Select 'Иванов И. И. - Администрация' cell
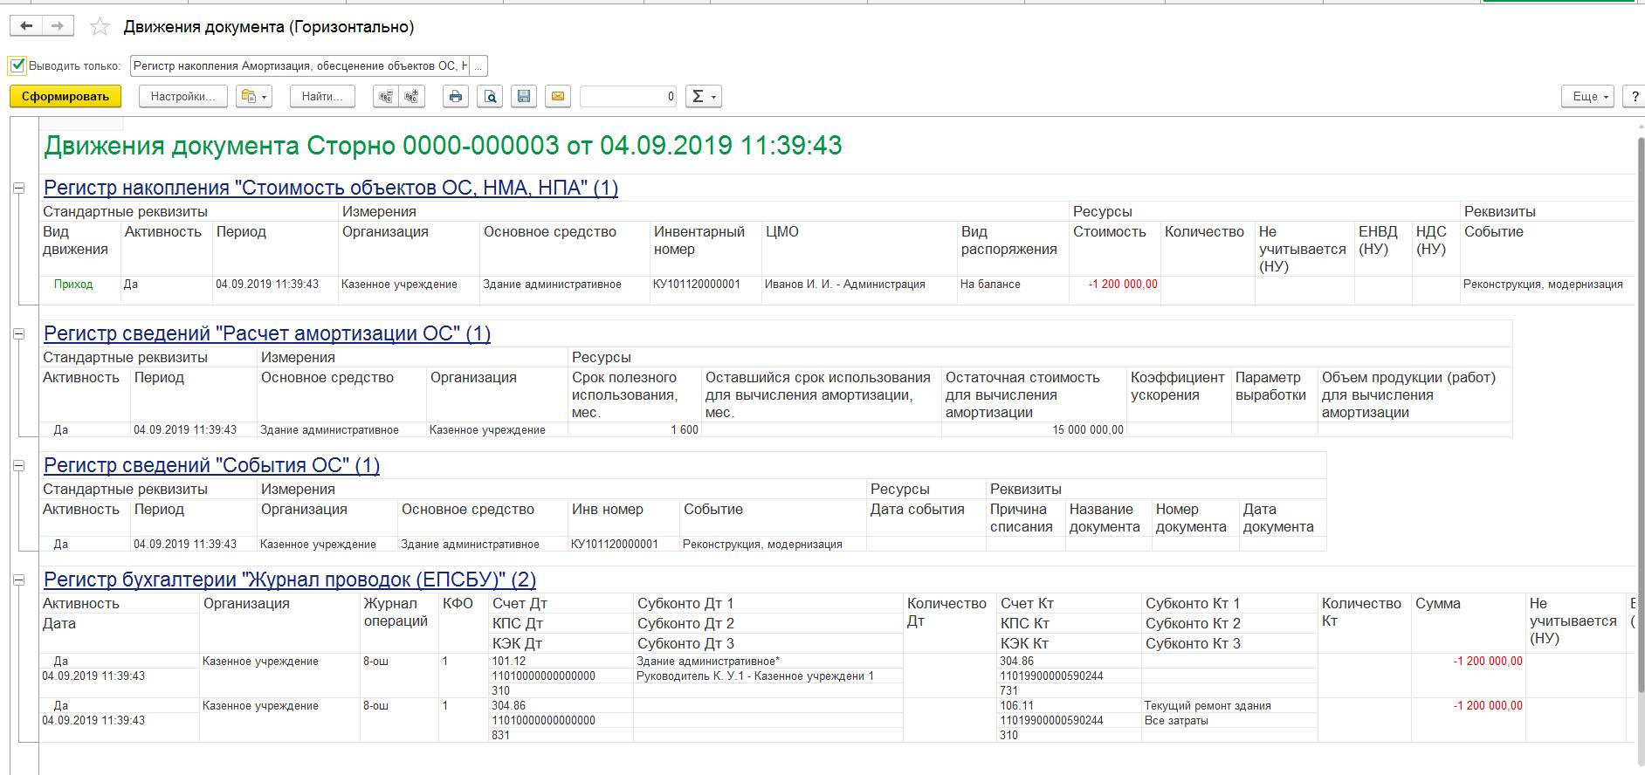Image resolution: width=1645 pixels, height=775 pixels. 845,285
